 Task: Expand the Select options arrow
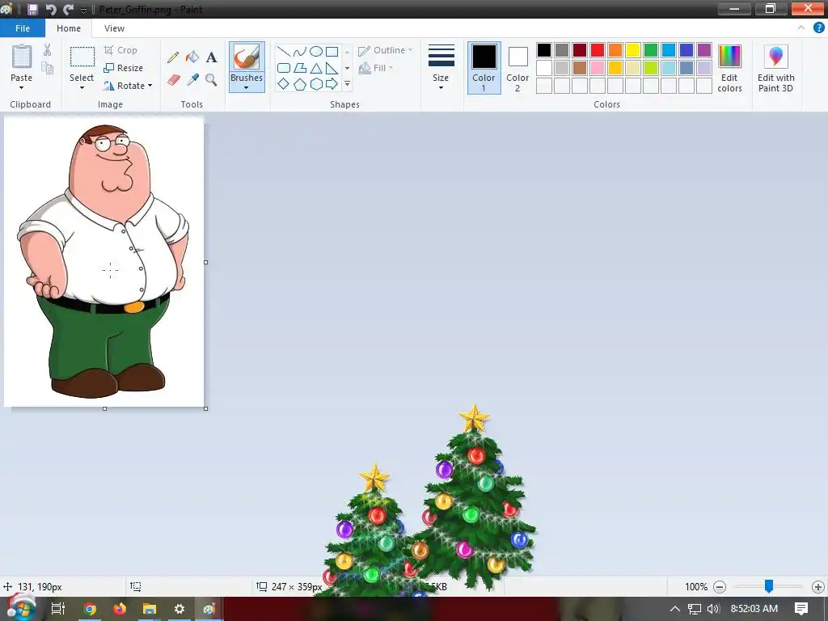[82, 87]
